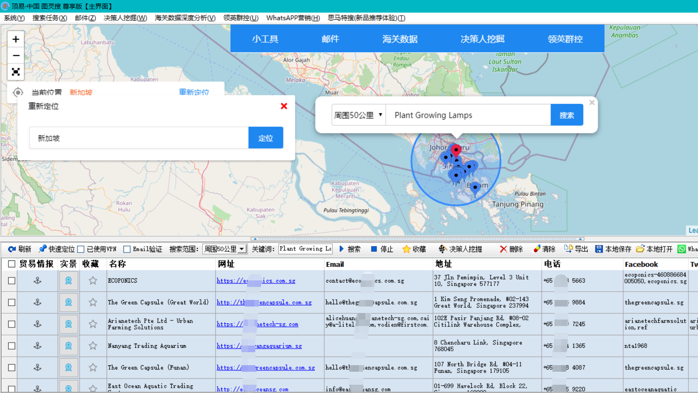Click 本地保存 save icon
The image size is (698, 393).
click(599, 249)
